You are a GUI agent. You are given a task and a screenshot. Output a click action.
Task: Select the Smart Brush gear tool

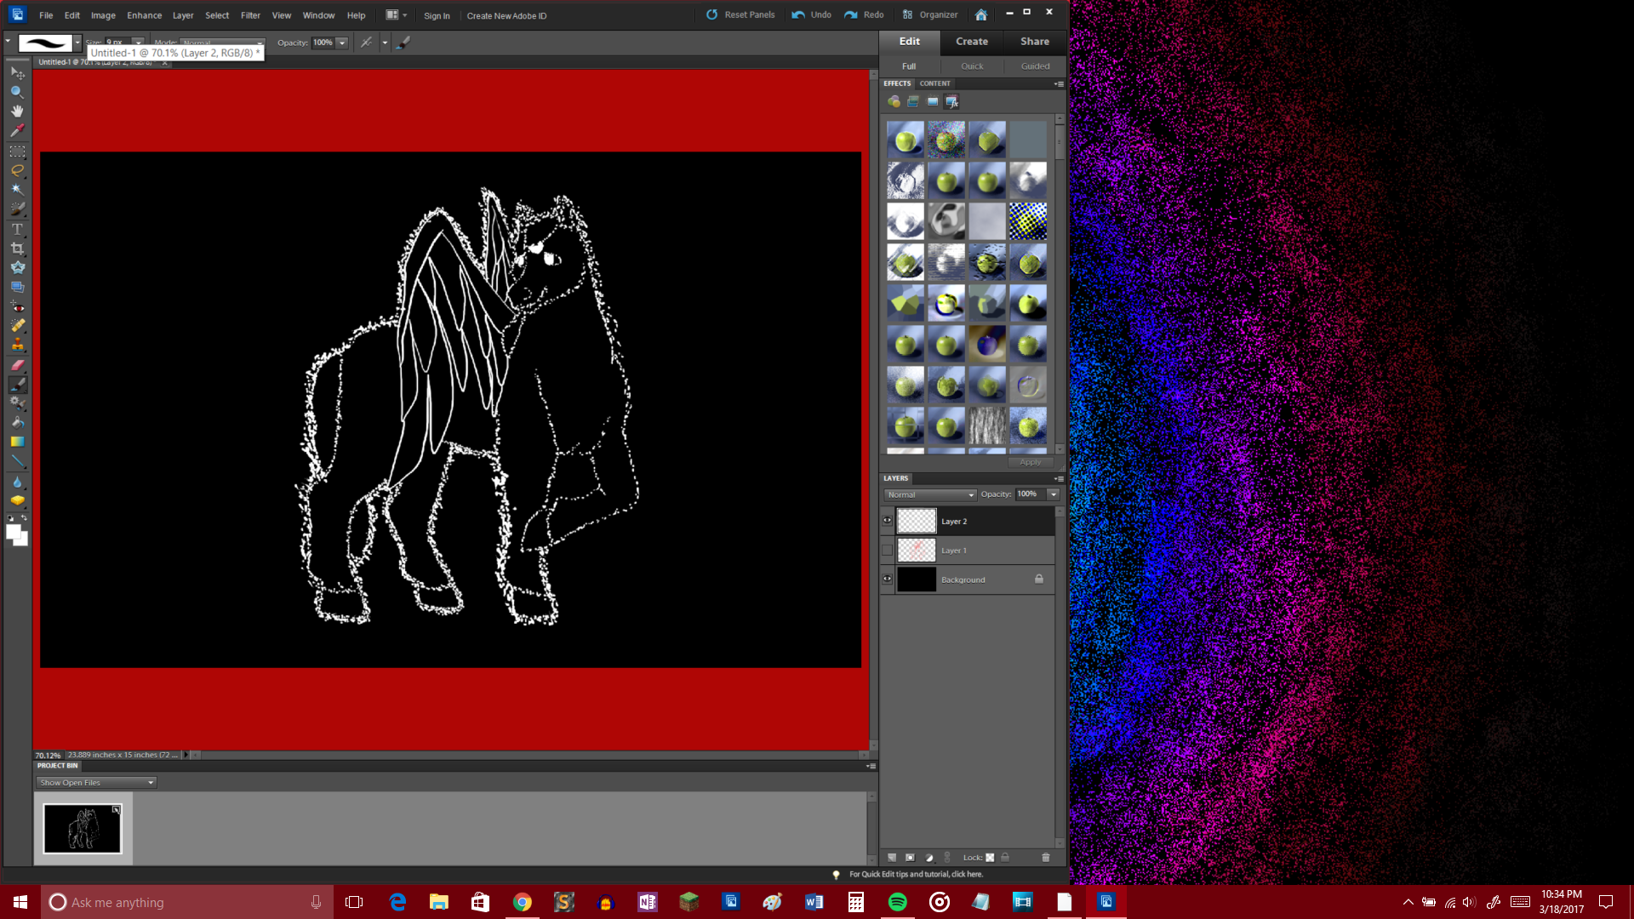[17, 403]
